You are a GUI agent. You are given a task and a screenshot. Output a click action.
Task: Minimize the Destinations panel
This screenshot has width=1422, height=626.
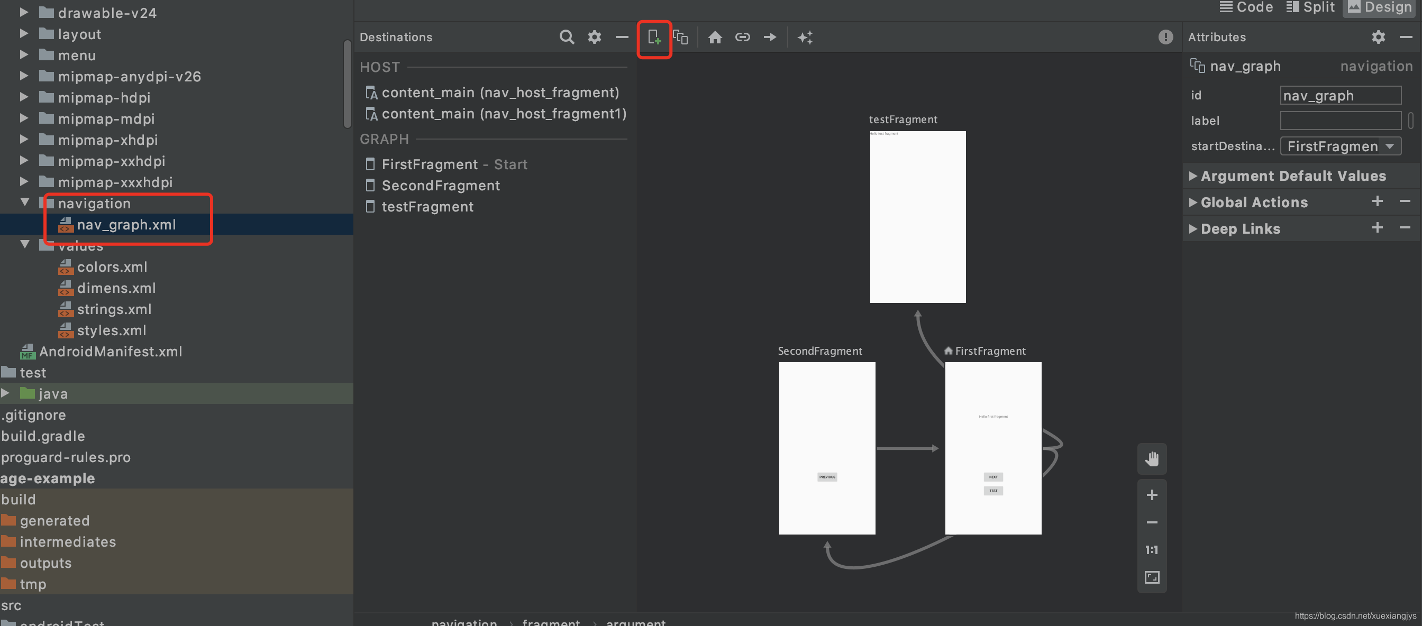pyautogui.click(x=622, y=38)
